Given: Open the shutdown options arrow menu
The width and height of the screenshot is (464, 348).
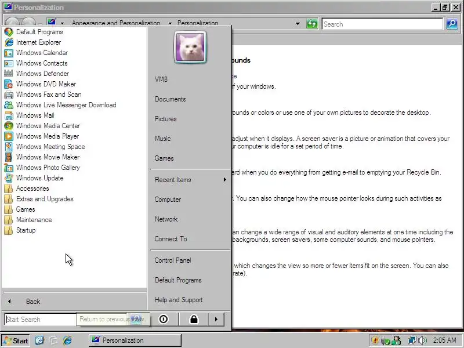Looking at the screenshot, I should (216, 320).
